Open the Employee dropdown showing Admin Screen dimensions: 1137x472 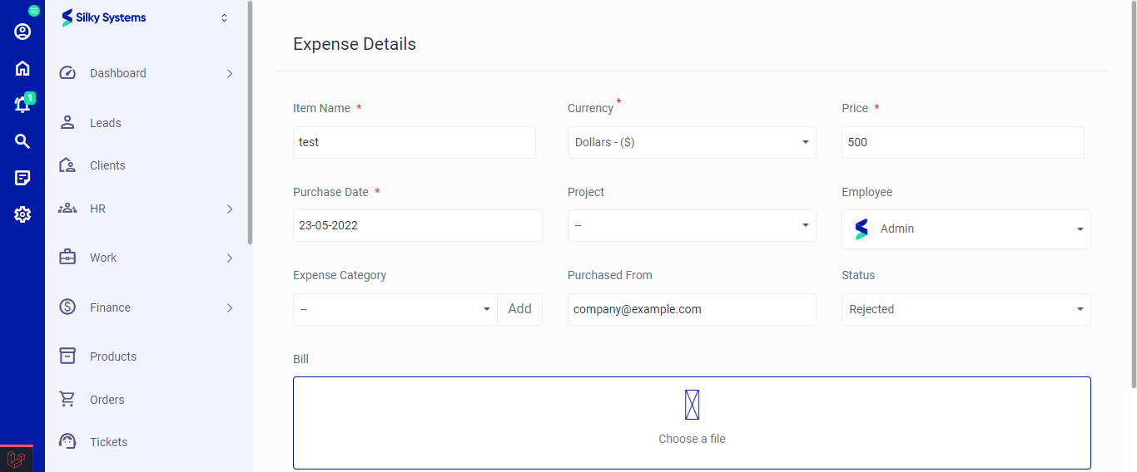(966, 229)
